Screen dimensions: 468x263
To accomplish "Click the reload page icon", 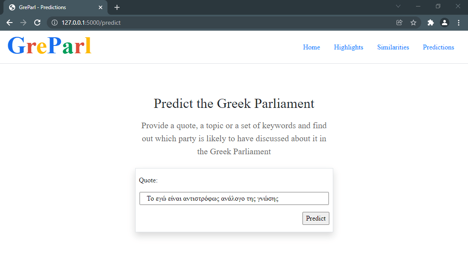I will [x=37, y=23].
